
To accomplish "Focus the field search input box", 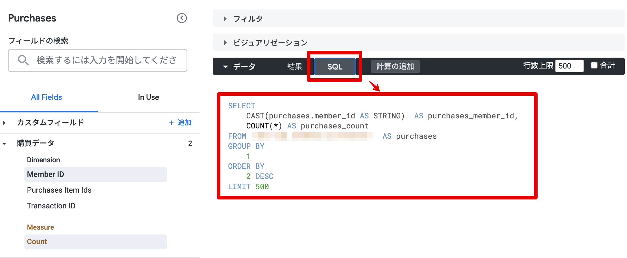I will [x=106, y=60].
